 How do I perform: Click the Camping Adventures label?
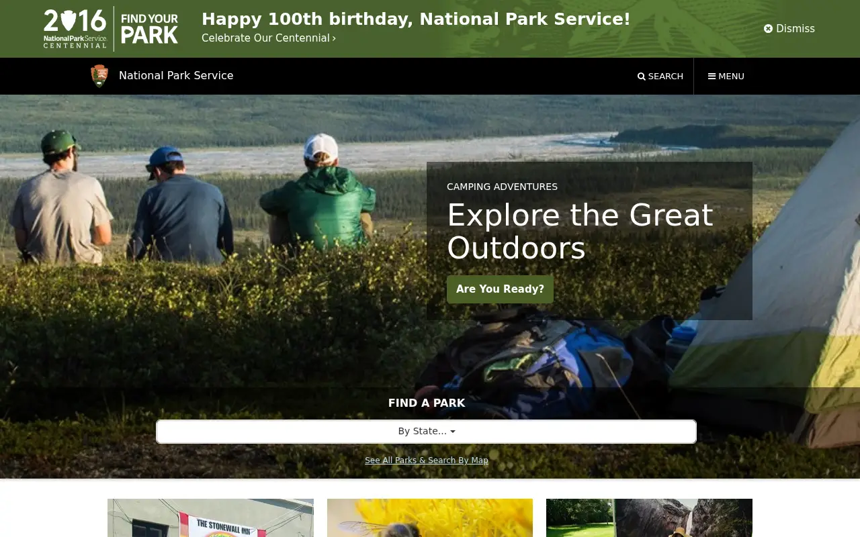tap(503, 187)
